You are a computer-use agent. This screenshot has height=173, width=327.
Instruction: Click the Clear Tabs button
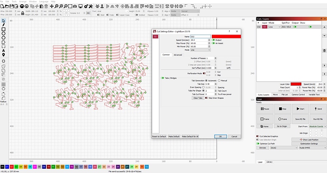click(198, 98)
